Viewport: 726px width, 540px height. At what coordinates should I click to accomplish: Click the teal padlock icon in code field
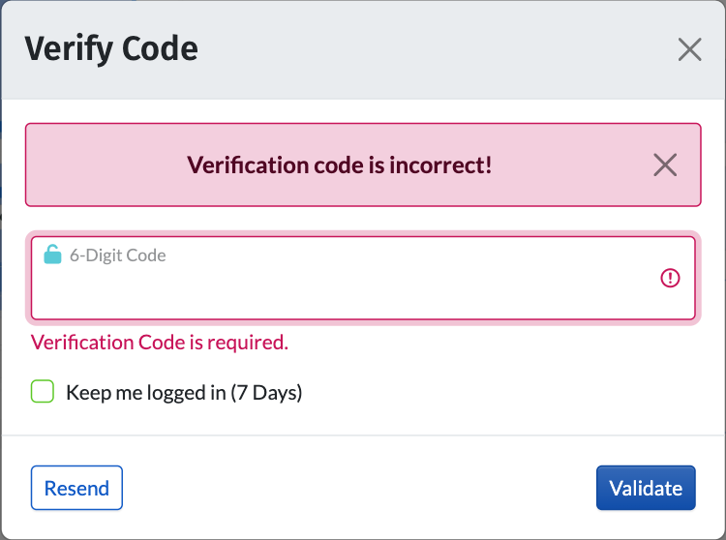coord(53,255)
